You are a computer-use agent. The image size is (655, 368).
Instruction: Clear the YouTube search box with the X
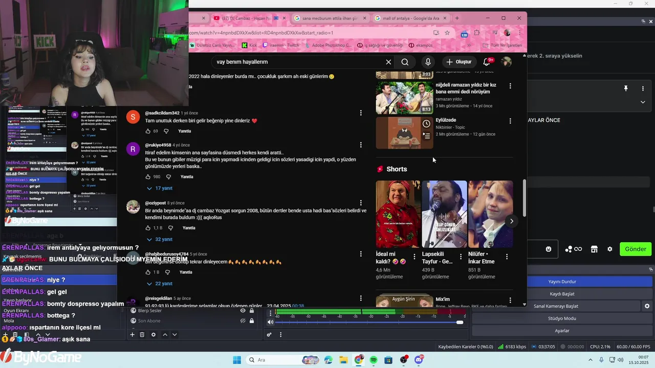[x=388, y=62]
